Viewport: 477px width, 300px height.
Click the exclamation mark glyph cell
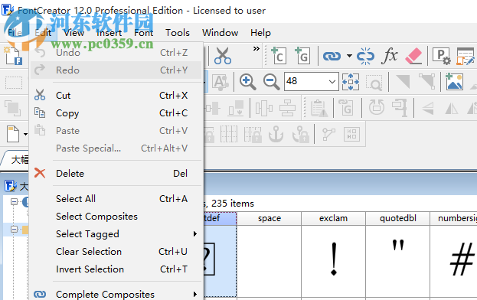pos(333,262)
